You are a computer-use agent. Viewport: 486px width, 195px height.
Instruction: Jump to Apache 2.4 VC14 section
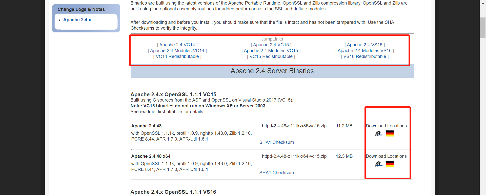(177, 45)
